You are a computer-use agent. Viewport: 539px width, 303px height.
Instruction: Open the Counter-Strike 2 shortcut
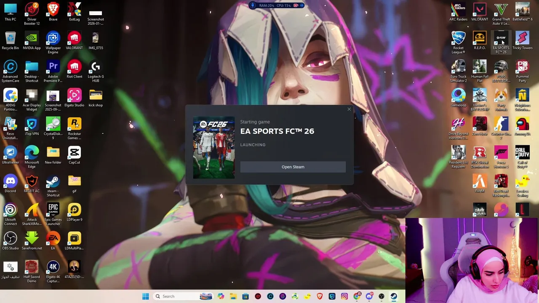(x=501, y=128)
